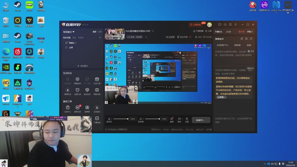Click the 去查看 link in task notice
Image resolution: width=297 pixels, height=167 pixels.
click(221, 97)
